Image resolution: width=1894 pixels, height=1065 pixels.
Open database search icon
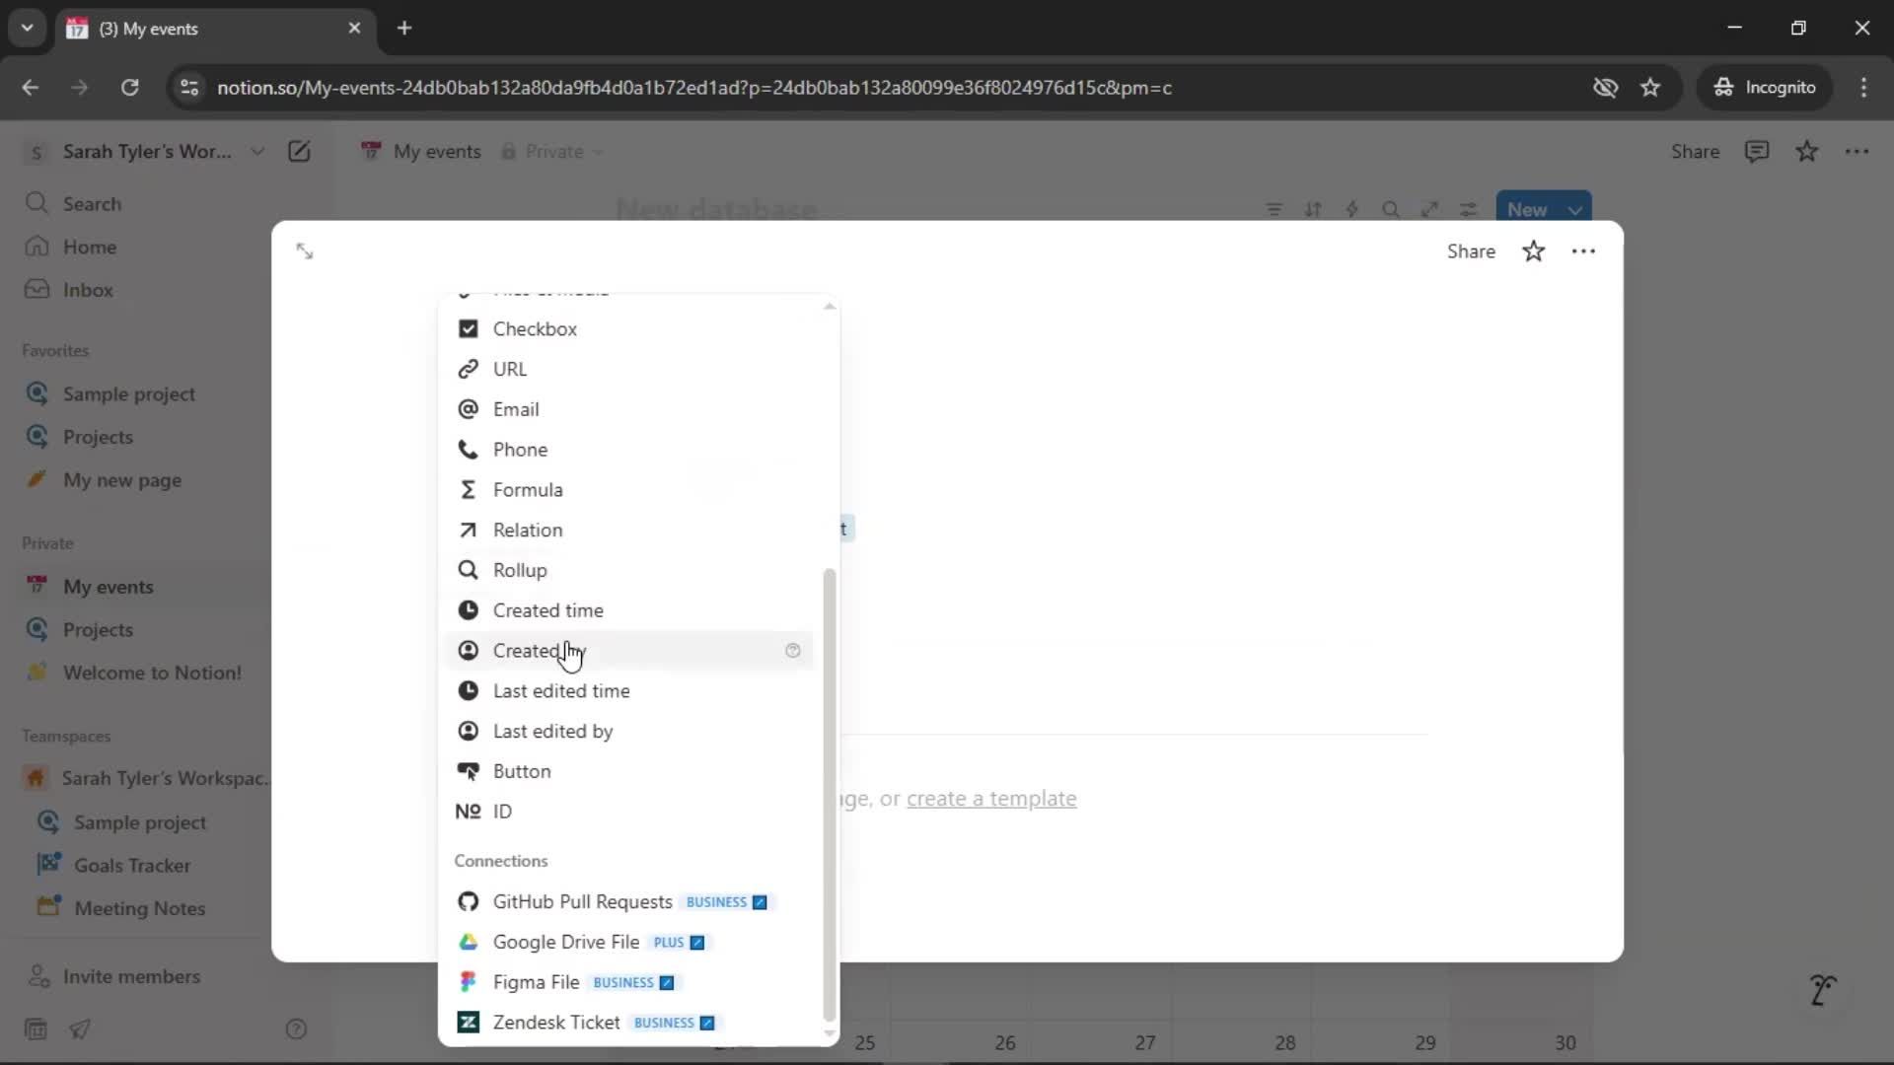1391,209
